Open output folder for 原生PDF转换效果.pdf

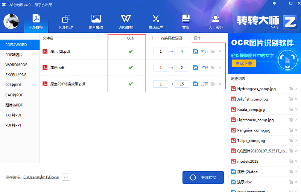coord(213,84)
